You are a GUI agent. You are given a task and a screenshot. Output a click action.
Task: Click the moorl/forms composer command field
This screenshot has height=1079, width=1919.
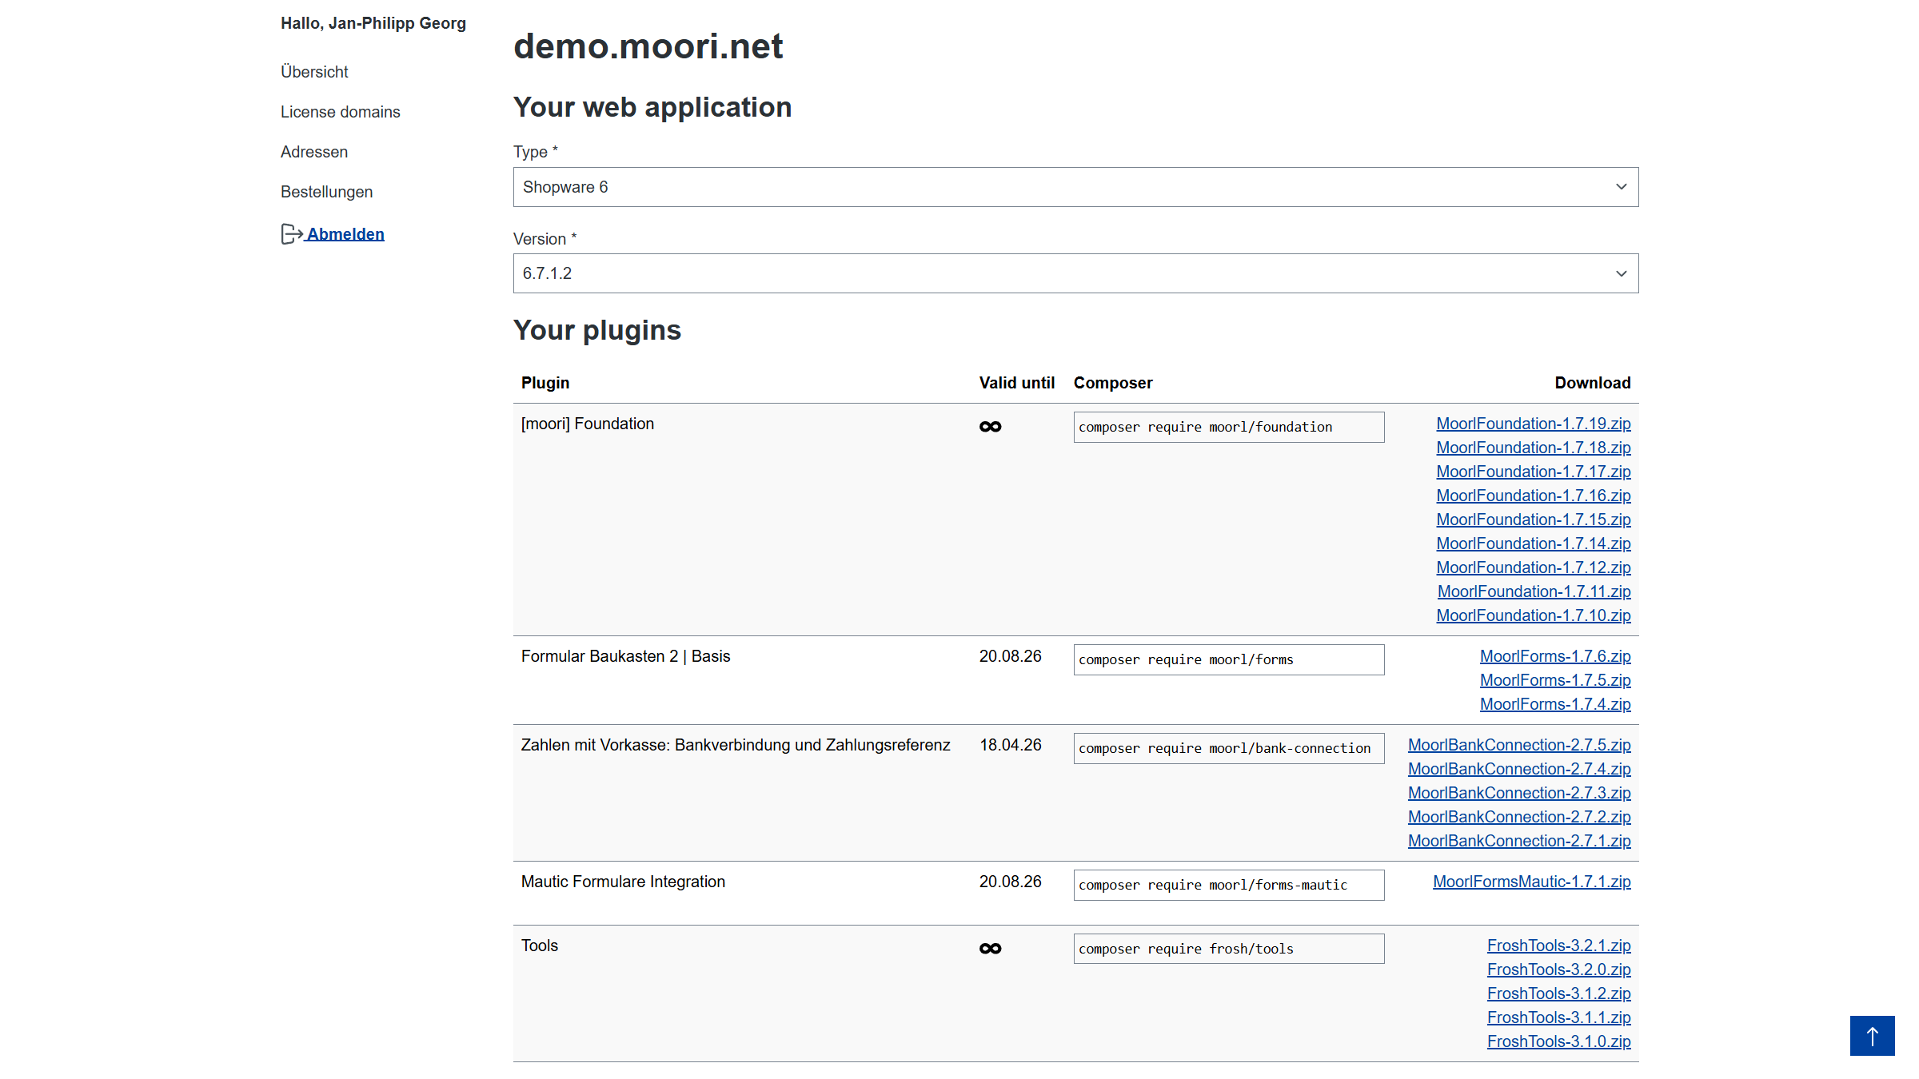tap(1229, 659)
